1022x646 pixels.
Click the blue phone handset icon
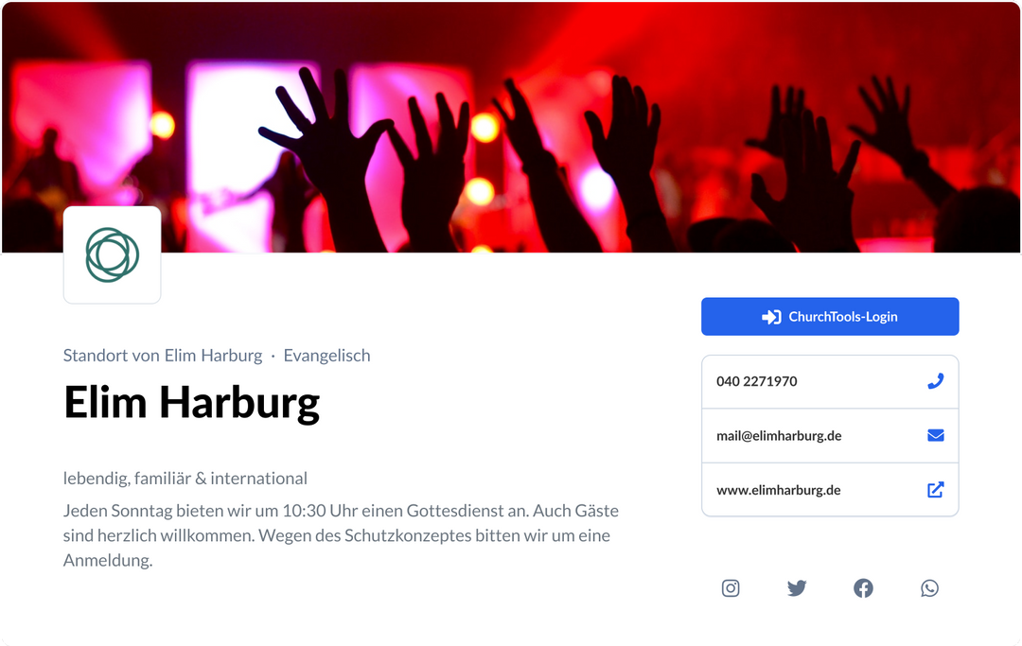(x=936, y=381)
